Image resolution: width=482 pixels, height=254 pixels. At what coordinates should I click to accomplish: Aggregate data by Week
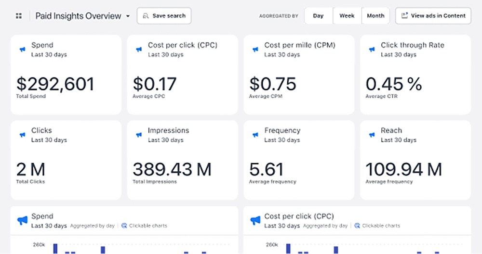click(x=347, y=16)
